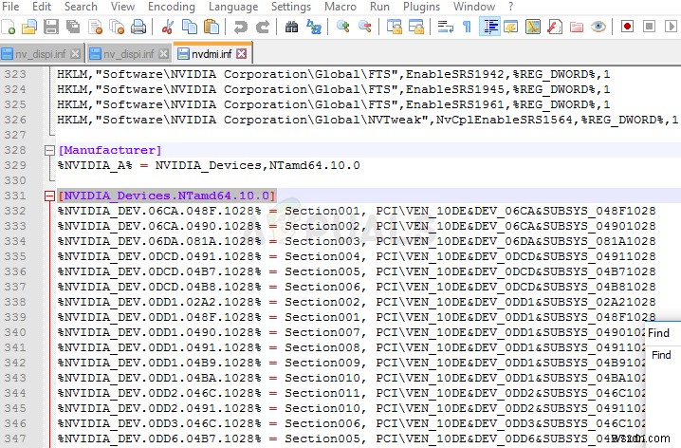Paste from clipboard using the toolbar icon

tap(212, 27)
